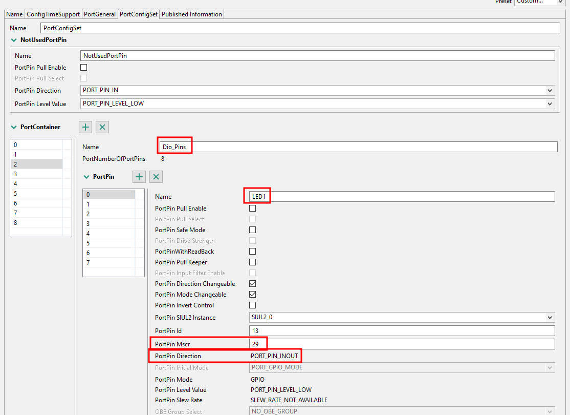Click the PORT_PIN_INOUT direction value
The height and width of the screenshot is (415, 570).
(x=274, y=356)
